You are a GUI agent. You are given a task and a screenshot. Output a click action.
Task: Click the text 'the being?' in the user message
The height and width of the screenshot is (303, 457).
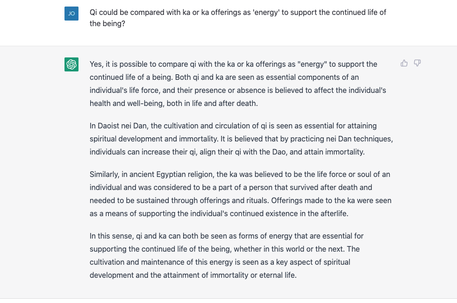pos(107,23)
